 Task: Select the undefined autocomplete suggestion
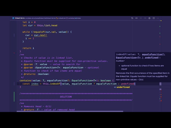coord(123,87)
